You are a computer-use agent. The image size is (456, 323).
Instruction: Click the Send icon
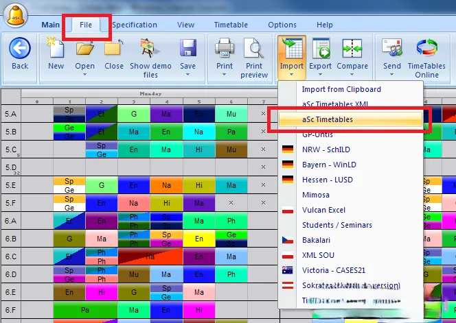pyautogui.click(x=391, y=47)
